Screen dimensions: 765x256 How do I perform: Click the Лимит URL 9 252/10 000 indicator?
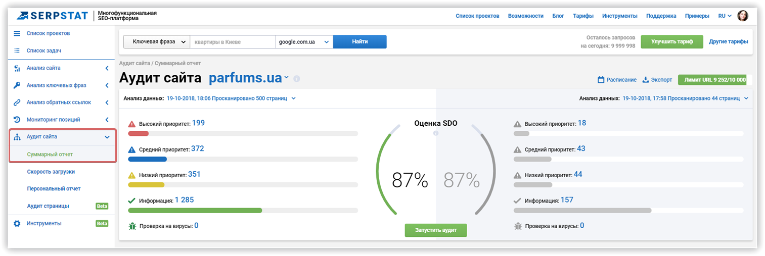712,80
